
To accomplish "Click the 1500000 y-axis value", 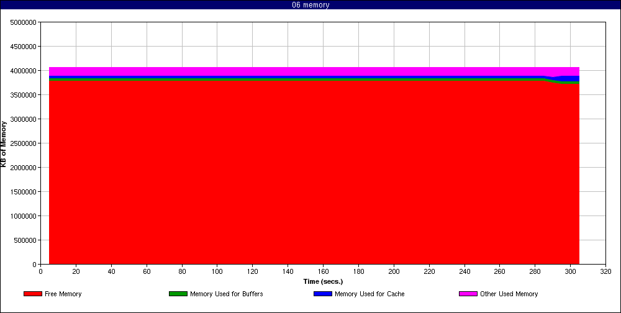I will (25, 192).
